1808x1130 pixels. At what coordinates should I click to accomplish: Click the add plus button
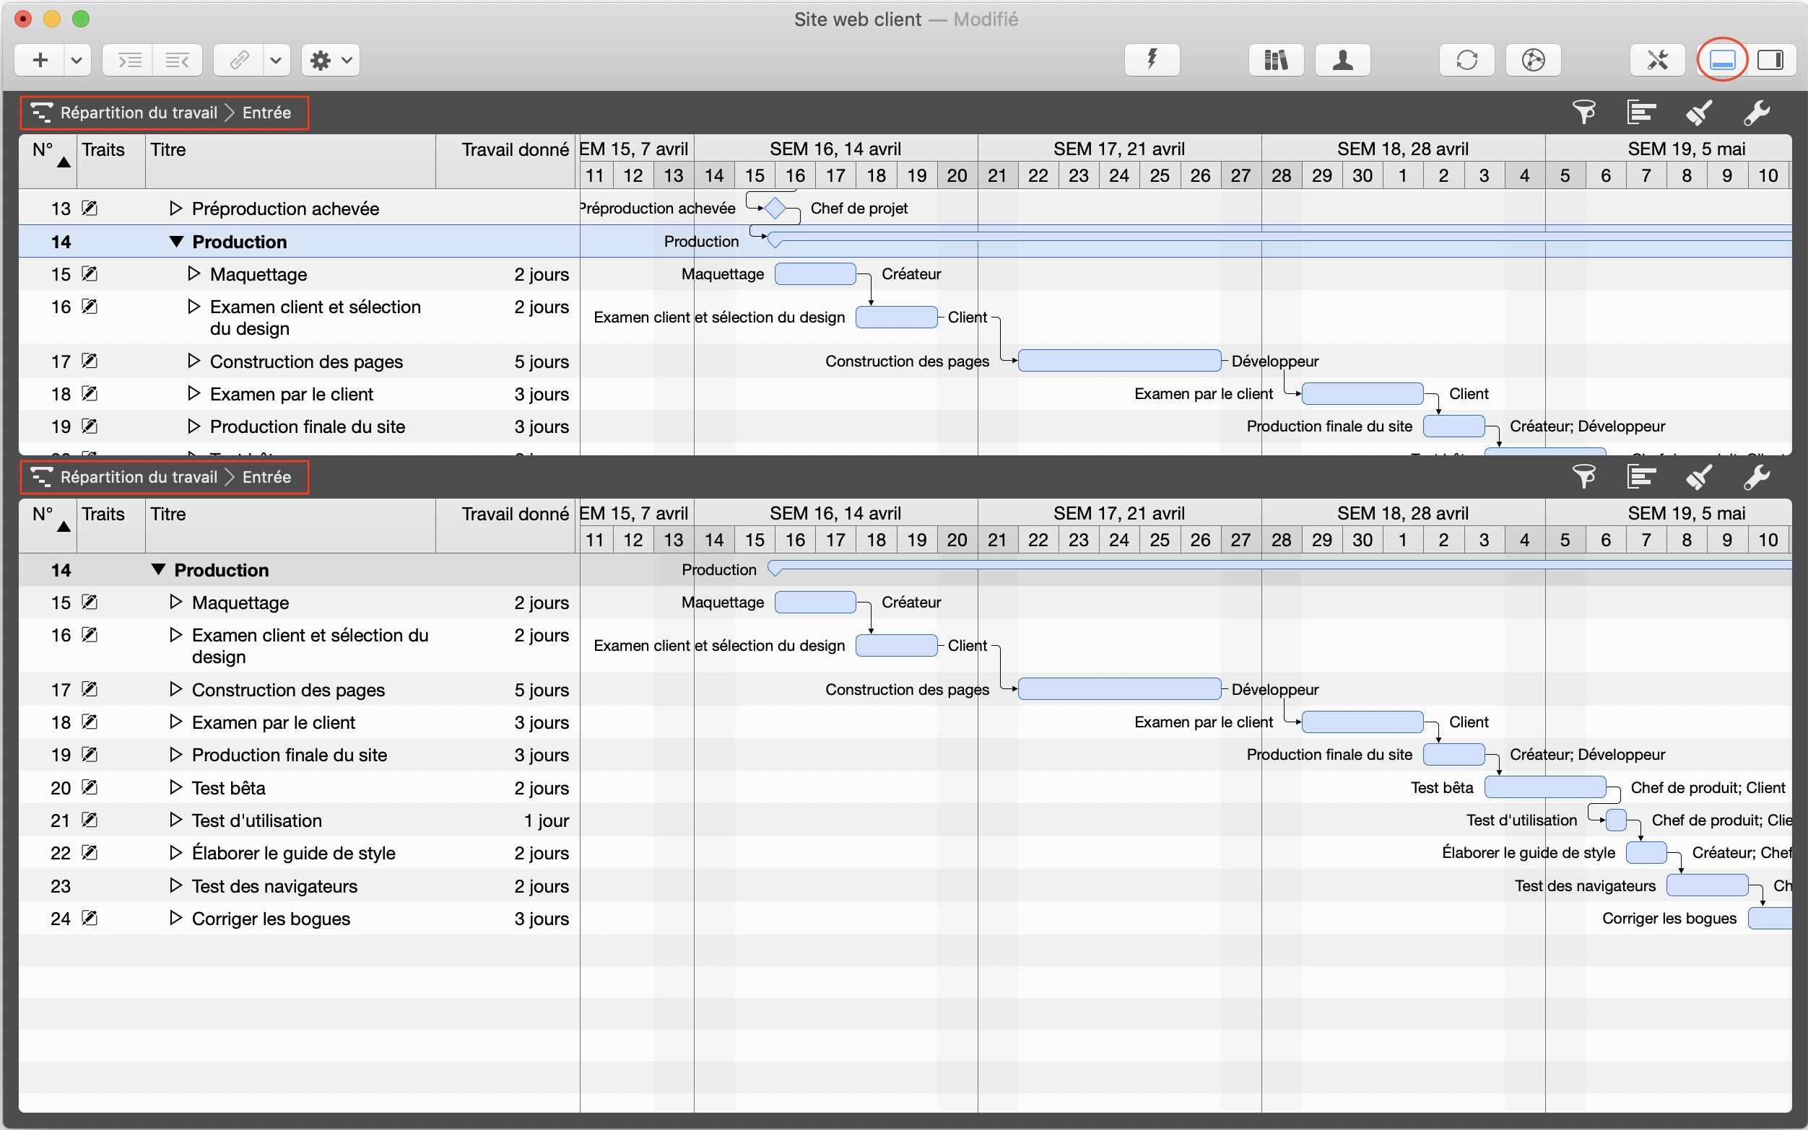pos(41,60)
